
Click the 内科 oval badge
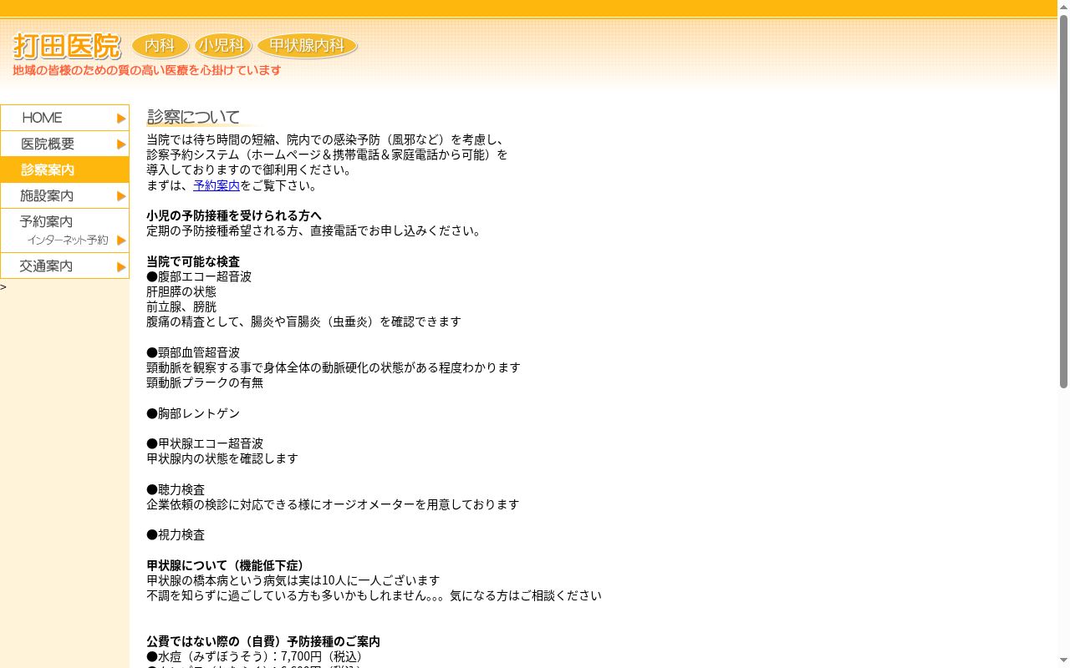coord(160,46)
